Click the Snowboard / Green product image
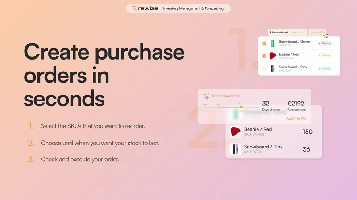 (273, 43)
